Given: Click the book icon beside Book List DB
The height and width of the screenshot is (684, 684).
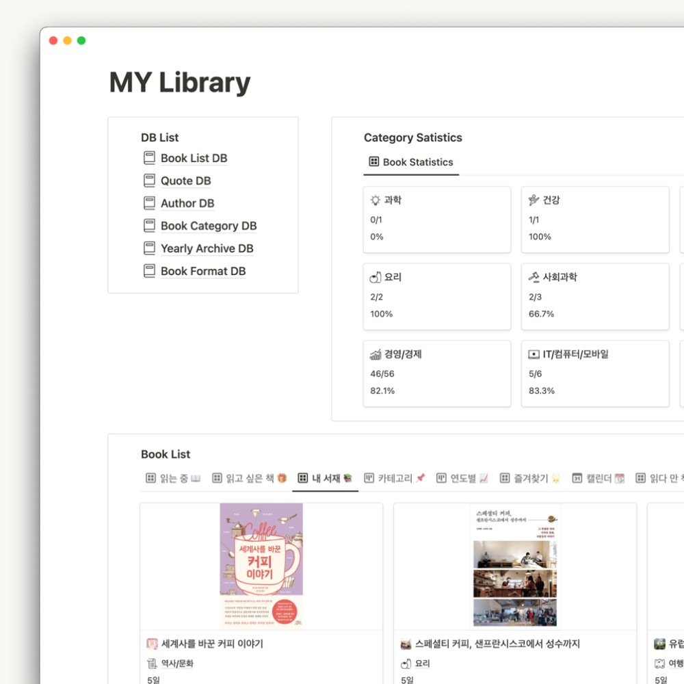Looking at the screenshot, I should (149, 158).
